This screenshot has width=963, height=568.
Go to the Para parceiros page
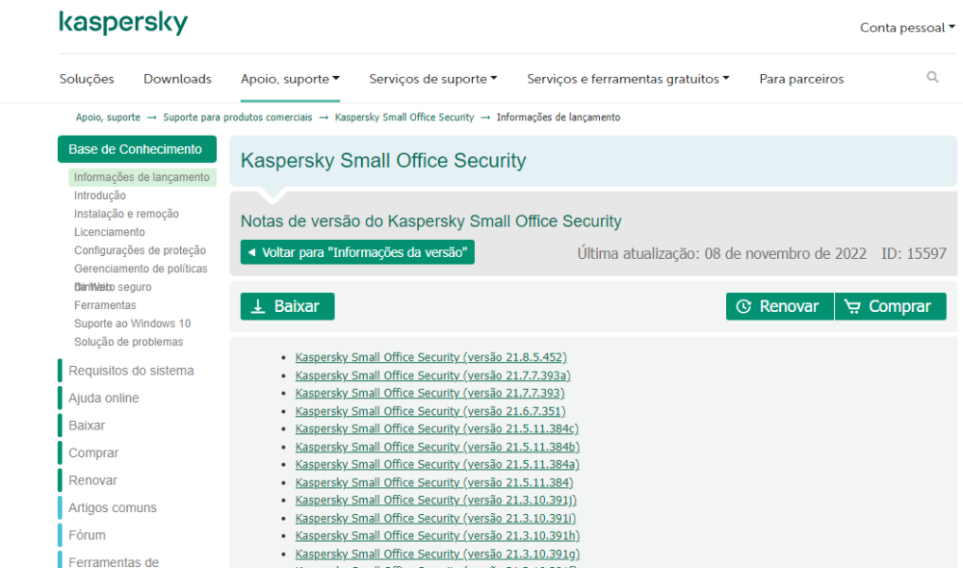tap(801, 79)
